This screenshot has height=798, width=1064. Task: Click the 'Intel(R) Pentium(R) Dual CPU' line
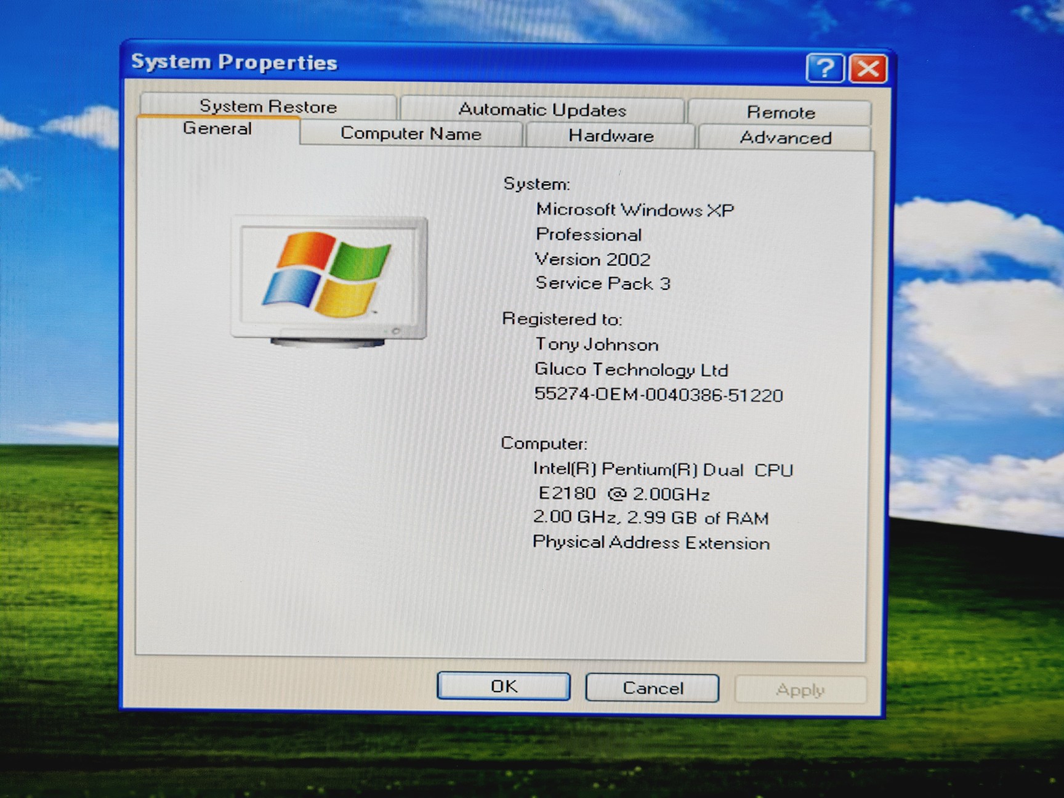[x=663, y=470]
